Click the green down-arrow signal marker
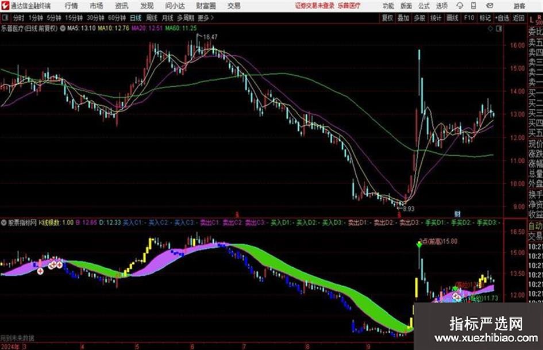Screen dimensions: 543x350 pyautogui.click(x=419, y=245)
